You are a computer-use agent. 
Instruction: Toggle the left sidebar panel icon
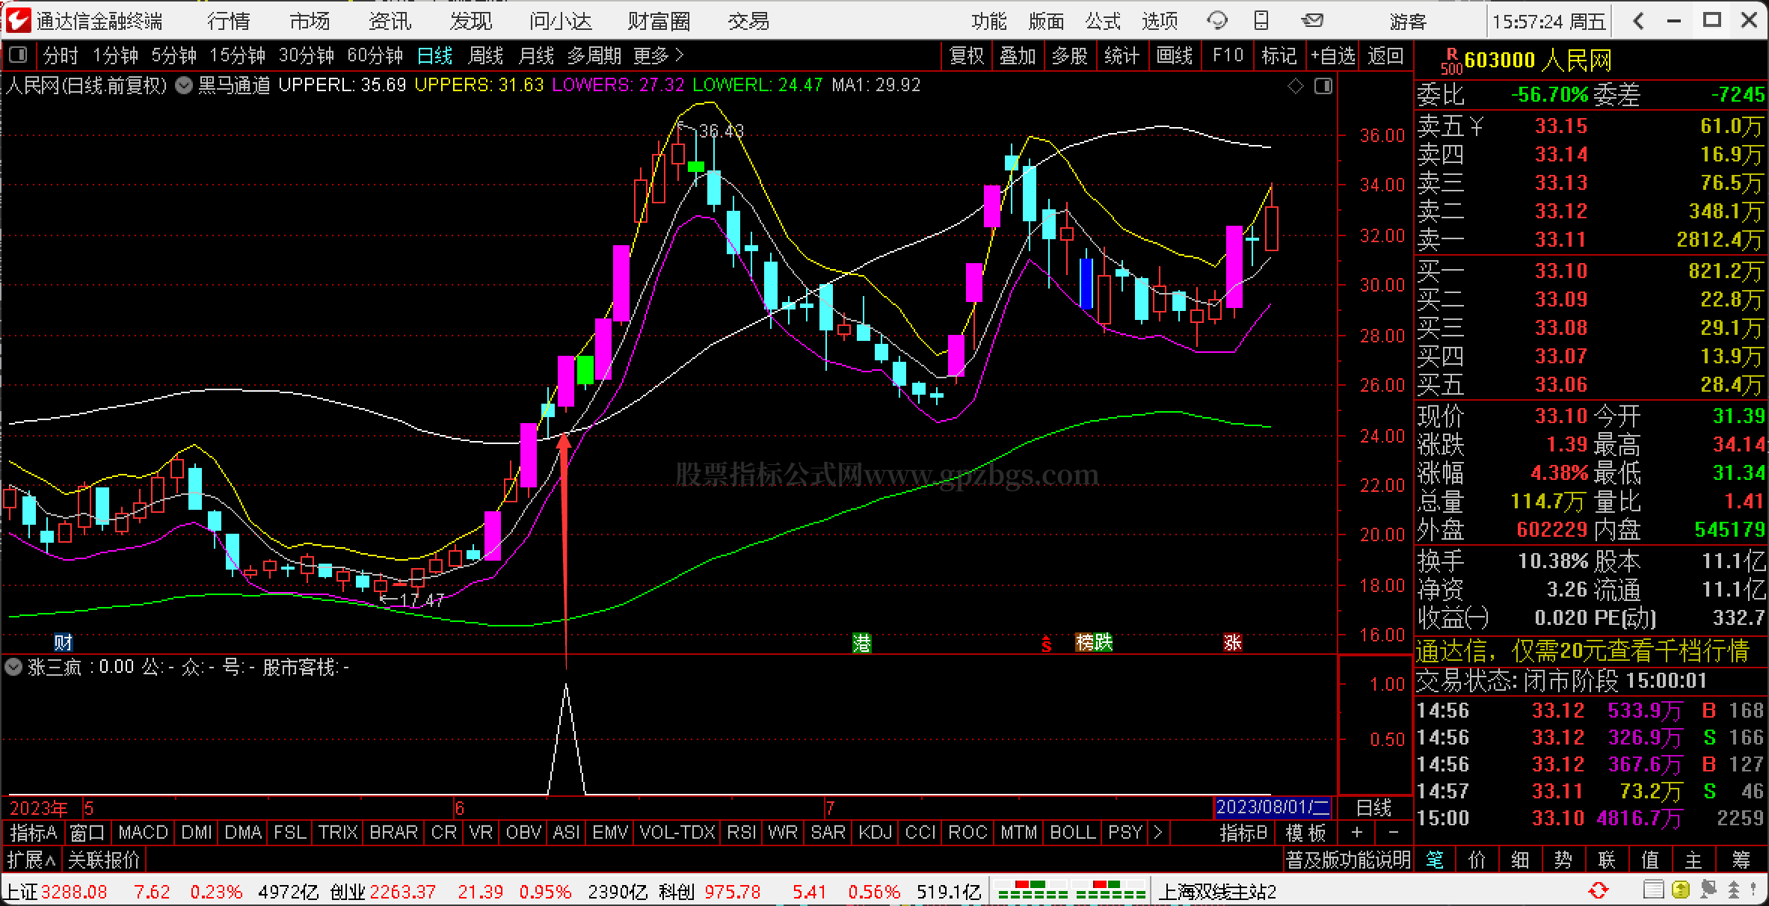18,55
